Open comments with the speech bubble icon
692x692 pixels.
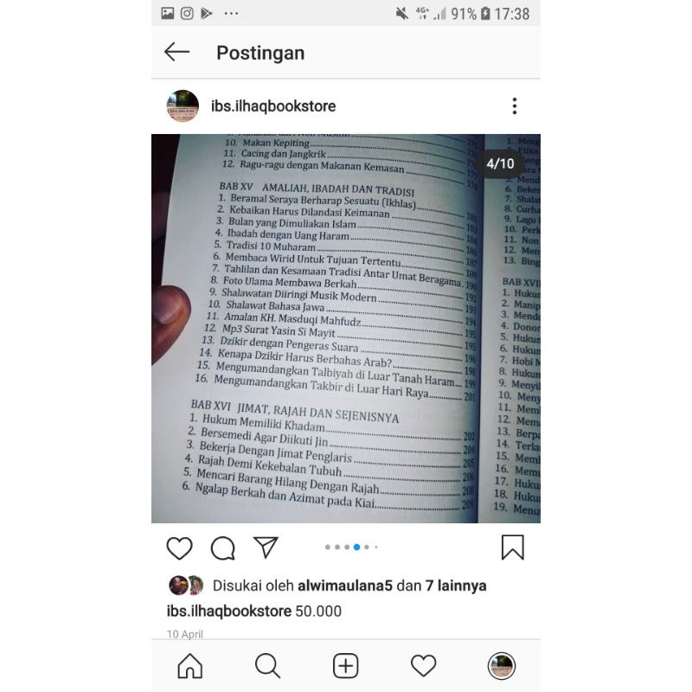pyautogui.click(x=223, y=548)
